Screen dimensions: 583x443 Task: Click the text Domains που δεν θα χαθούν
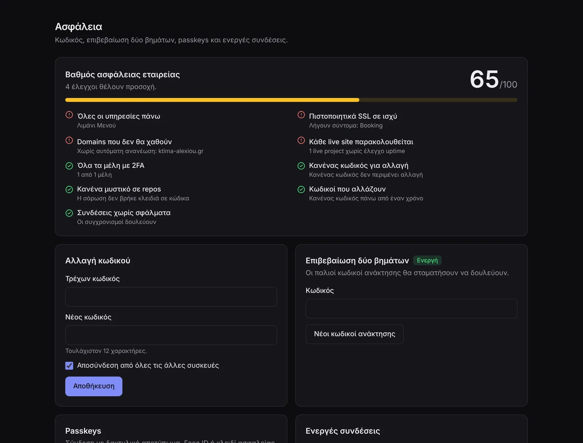pos(125,142)
